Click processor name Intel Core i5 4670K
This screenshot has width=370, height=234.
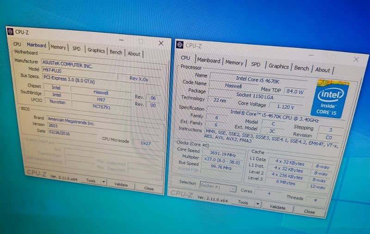(x=258, y=80)
